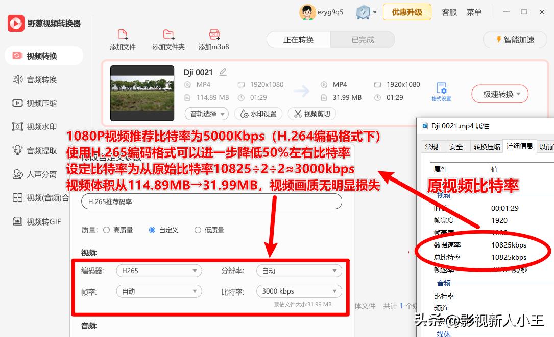This screenshot has height=337, width=554.
Task: Click the 野葱视频转换器 app logo
Action: click(x=16, y=24)
